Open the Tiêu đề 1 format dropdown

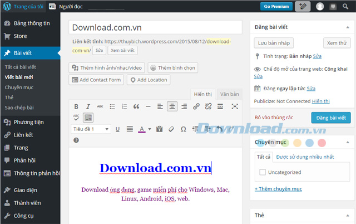point(91,129)
